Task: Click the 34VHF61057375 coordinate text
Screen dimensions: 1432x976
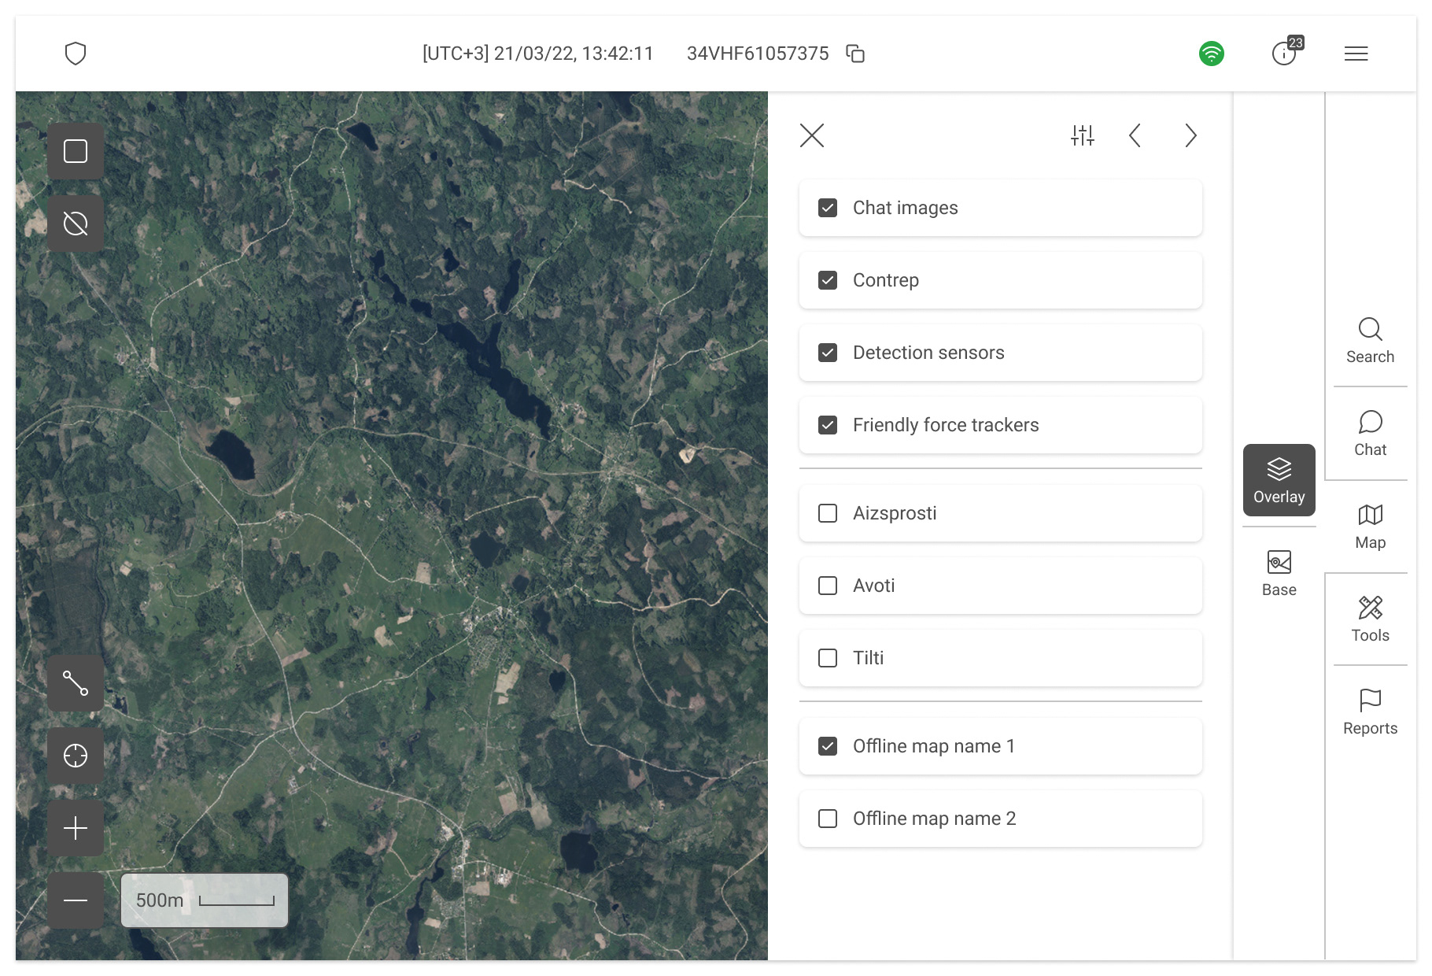Action: [x=758, y=54]
